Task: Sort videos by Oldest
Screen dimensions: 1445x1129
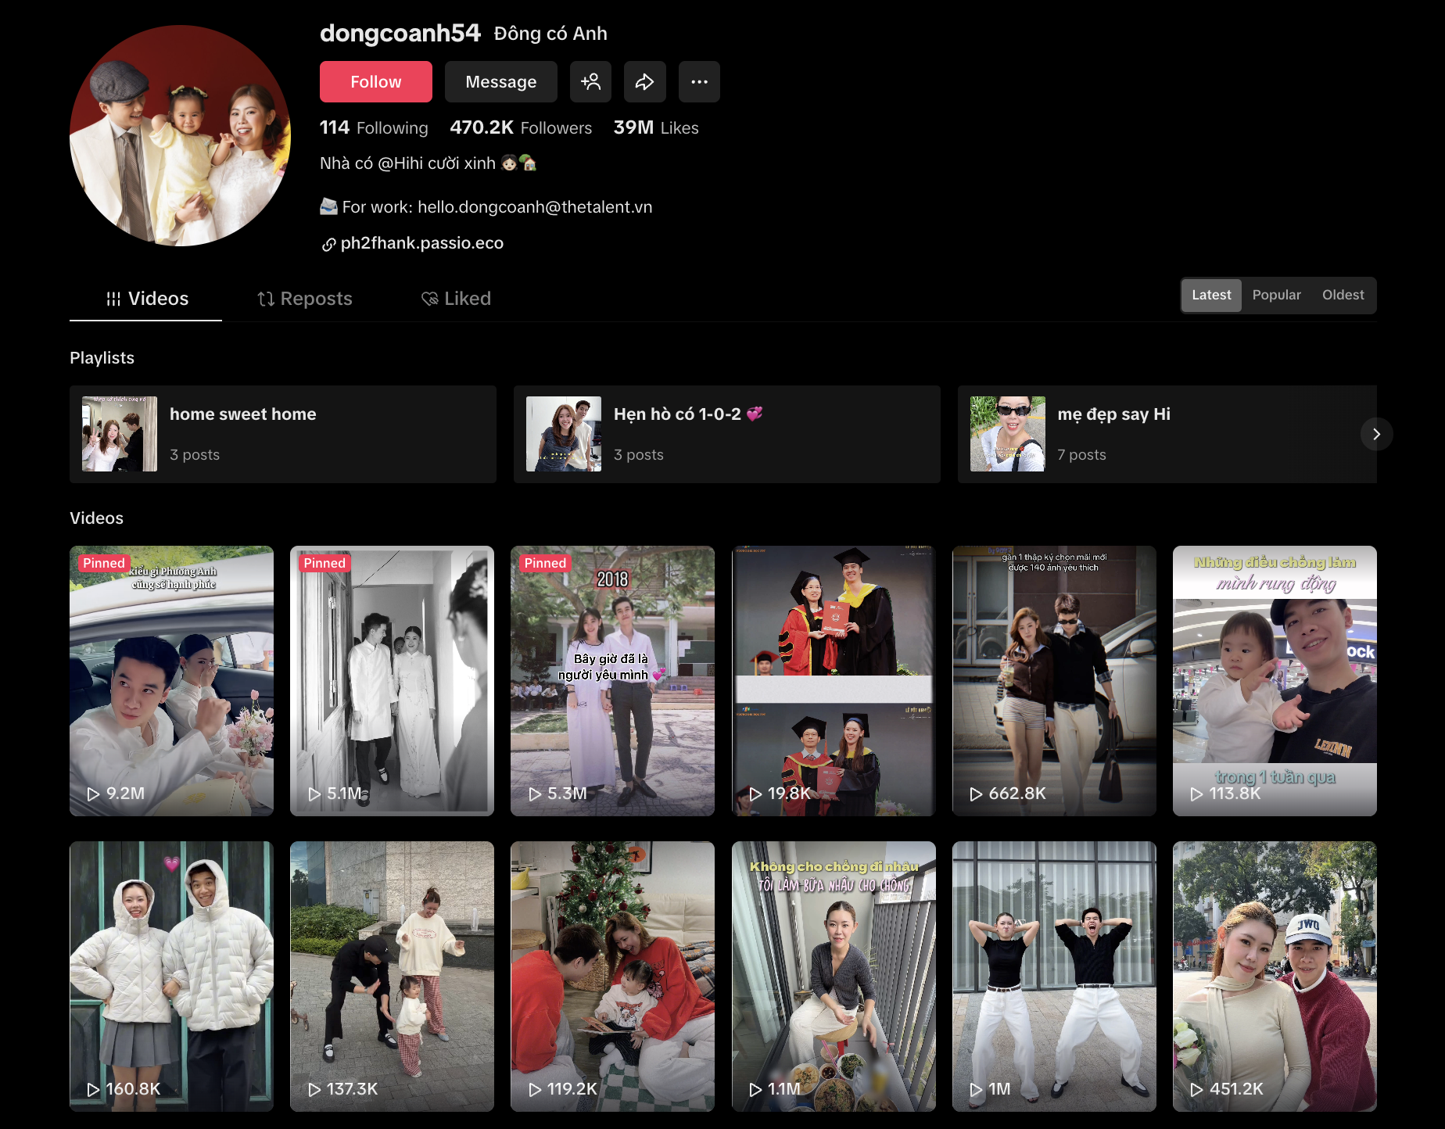Action: [1343, 296]
